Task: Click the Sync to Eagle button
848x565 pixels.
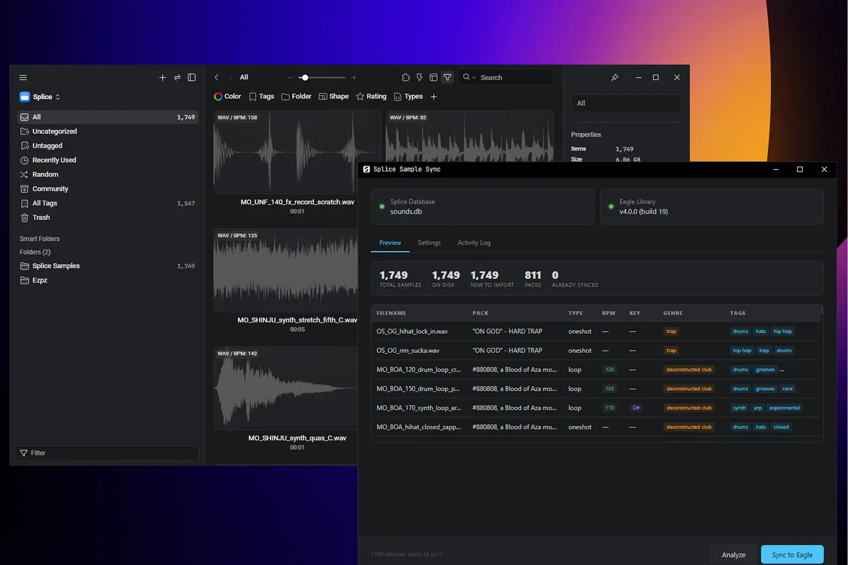Action: tap(792, 554)
